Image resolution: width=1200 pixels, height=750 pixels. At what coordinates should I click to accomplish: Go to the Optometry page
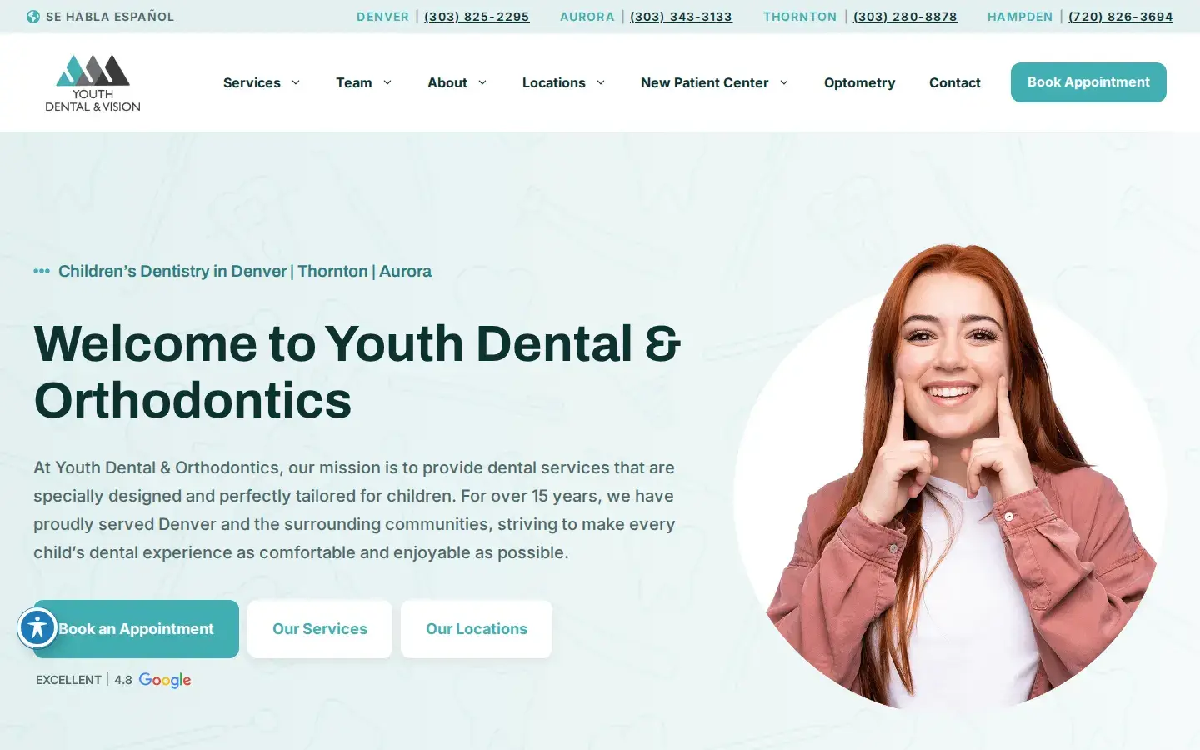859,82
